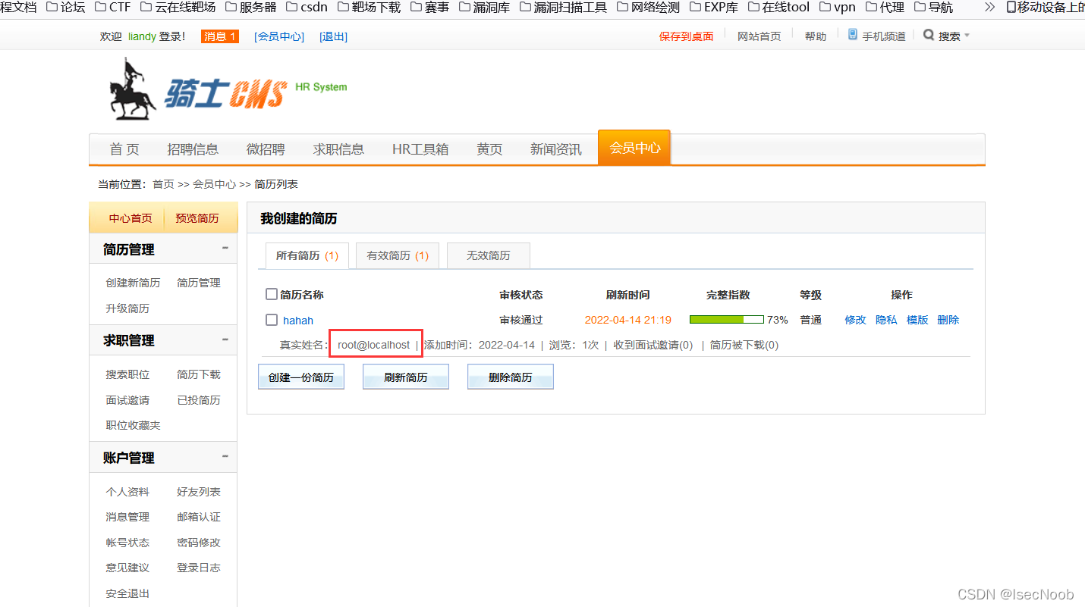This screenshot has height=607, width=1085.
Task: Switch to the 无效简历 tab
Action: [x=488, y=255]
